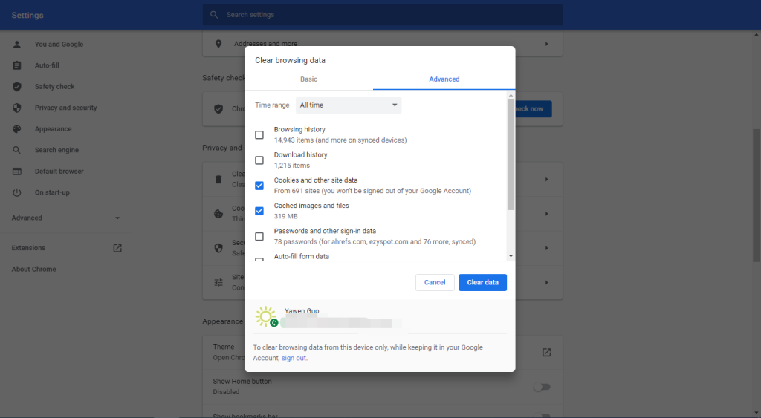The width and height of the screenshot is (761, 418).
Task: Uncheck Cached images and files
Action: tap(259, 211)
